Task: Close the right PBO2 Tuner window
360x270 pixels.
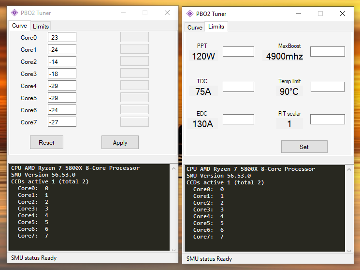Action: point(342,14)
